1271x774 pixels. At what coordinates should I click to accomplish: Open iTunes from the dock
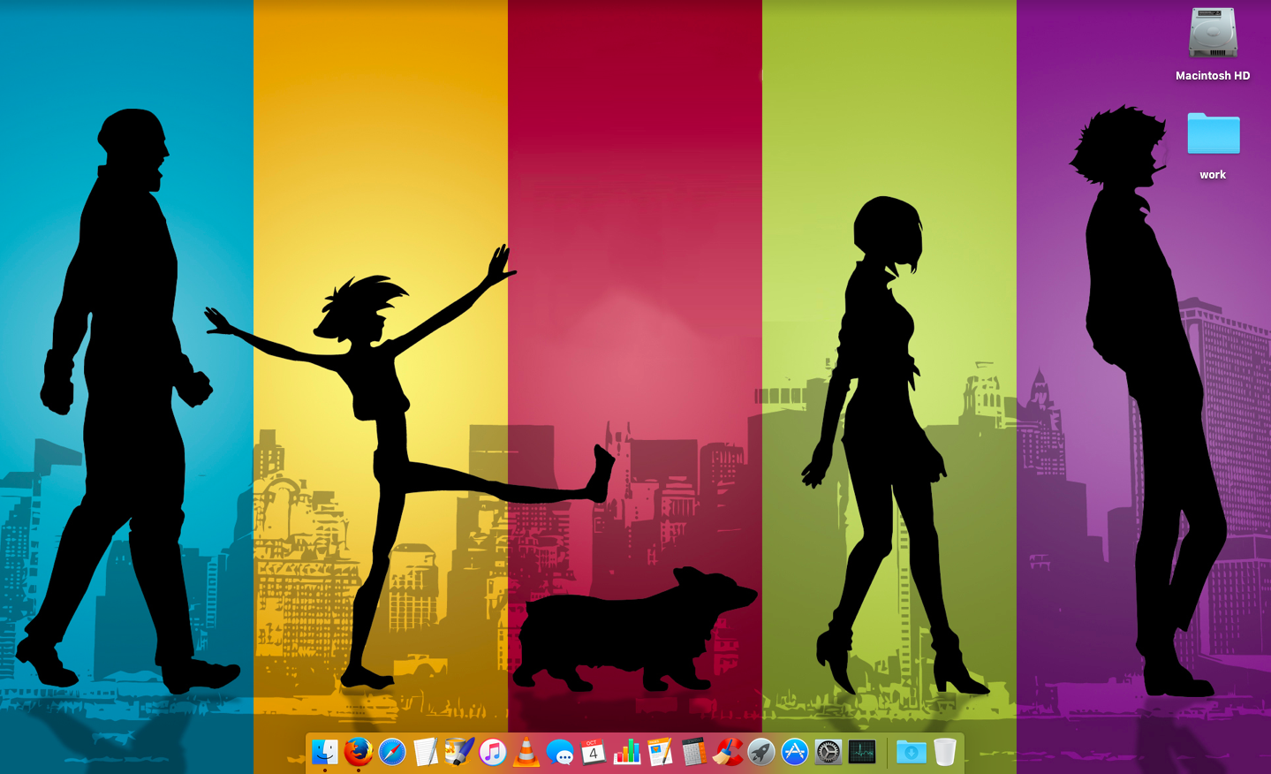[493, 752]
